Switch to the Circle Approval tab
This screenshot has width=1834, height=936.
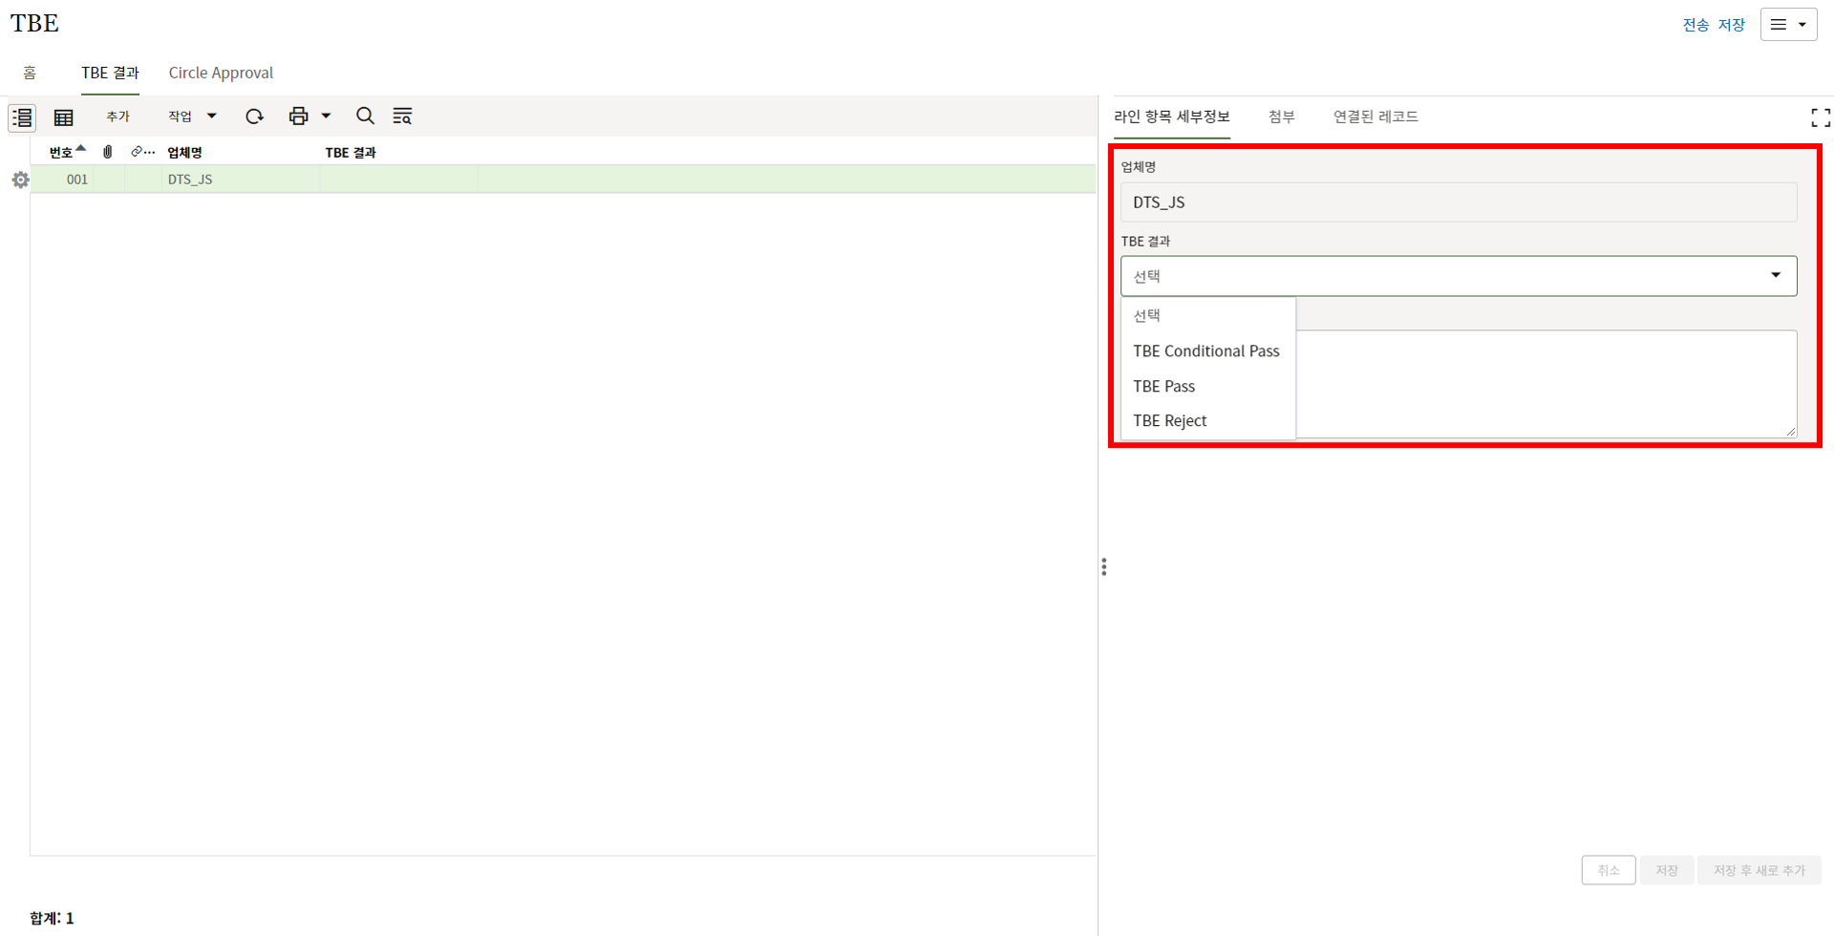221,74
